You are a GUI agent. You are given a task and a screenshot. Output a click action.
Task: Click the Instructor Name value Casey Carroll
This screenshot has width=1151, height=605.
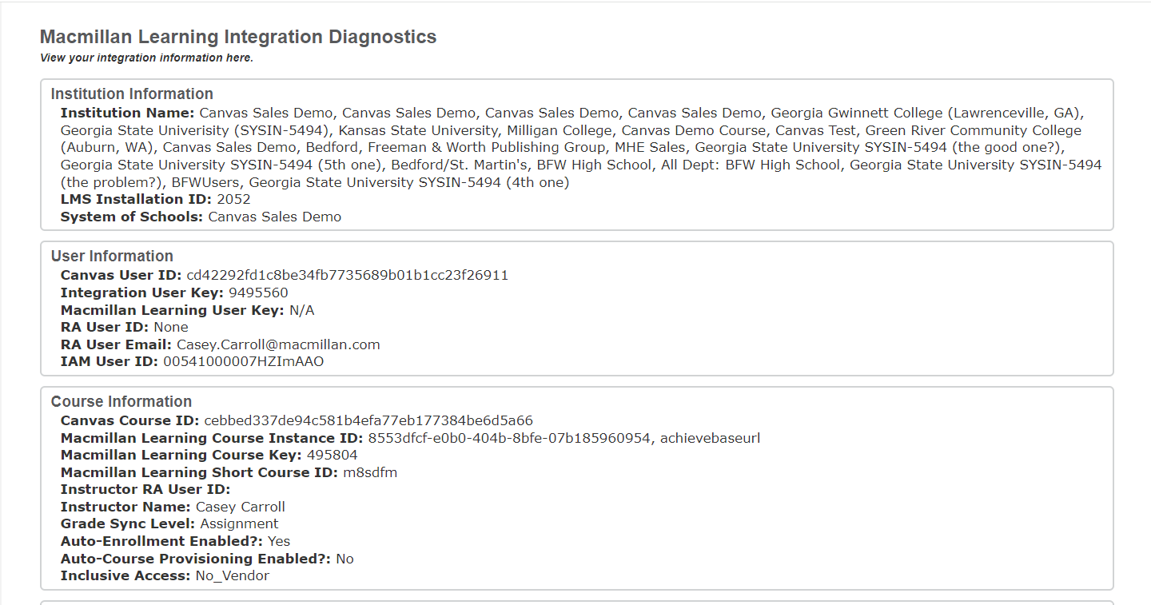click(240, 507)
